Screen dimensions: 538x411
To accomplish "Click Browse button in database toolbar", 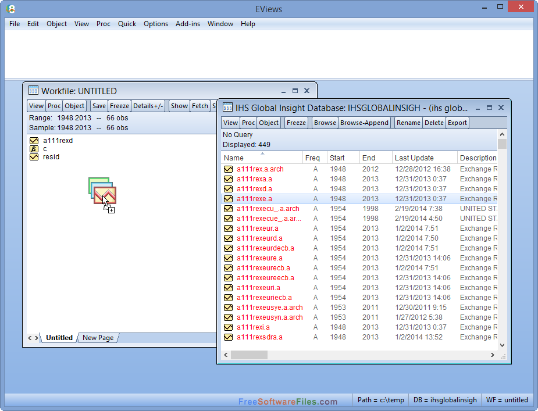I will point(325,123).
